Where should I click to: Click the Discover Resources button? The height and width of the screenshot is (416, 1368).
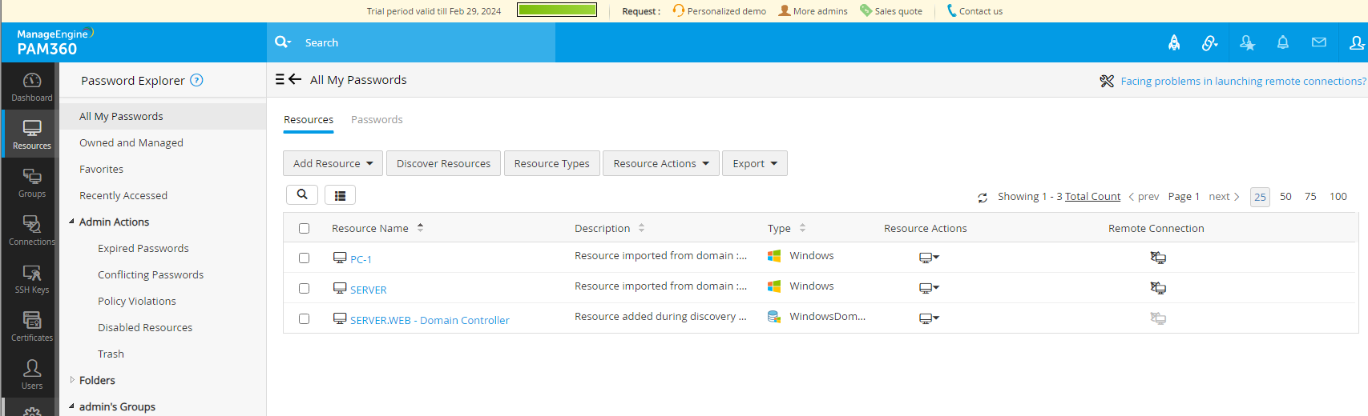[443, 163]
